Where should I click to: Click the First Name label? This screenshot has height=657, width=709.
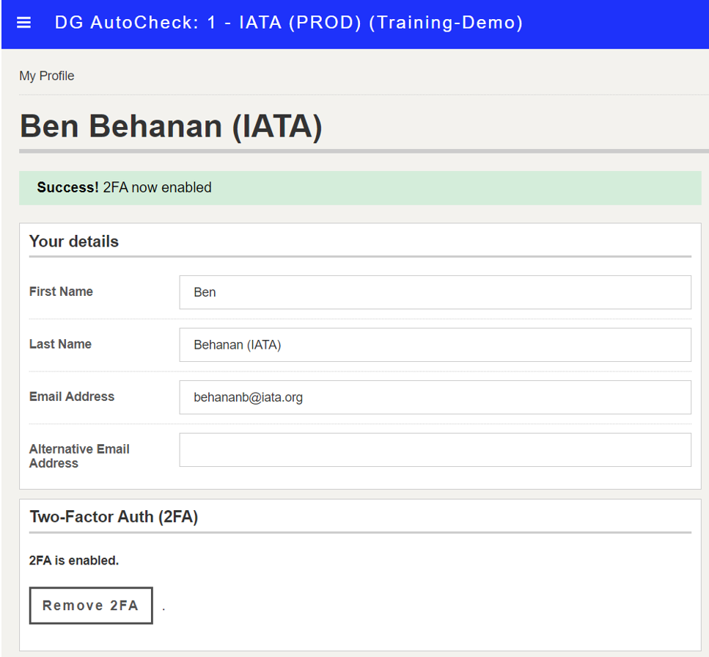click(x=61, y=291)
